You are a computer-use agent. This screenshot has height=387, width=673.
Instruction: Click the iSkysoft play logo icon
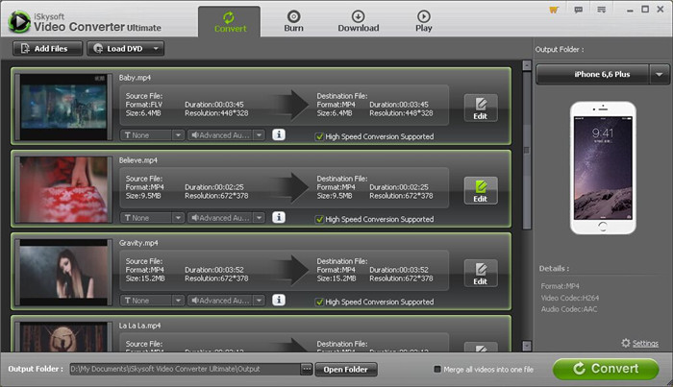(x=19, y=21)
